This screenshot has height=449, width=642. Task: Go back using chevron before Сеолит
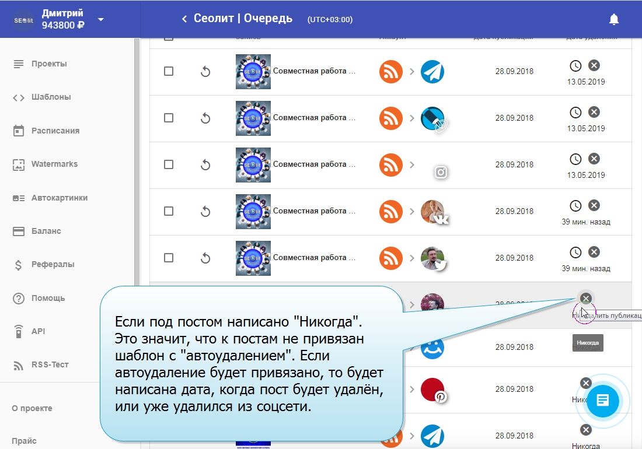tap(184, 19)
